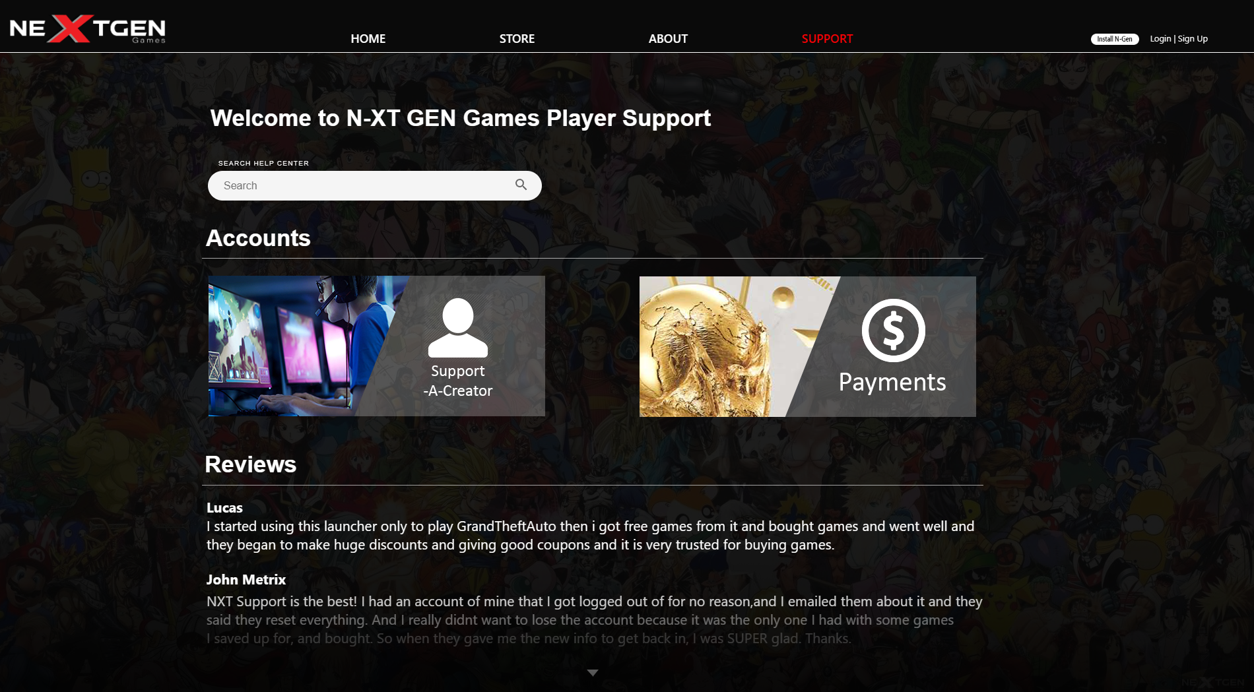Click the search magnifier icon
This screenshot has width=1254, height=692.
pos(521,185)
